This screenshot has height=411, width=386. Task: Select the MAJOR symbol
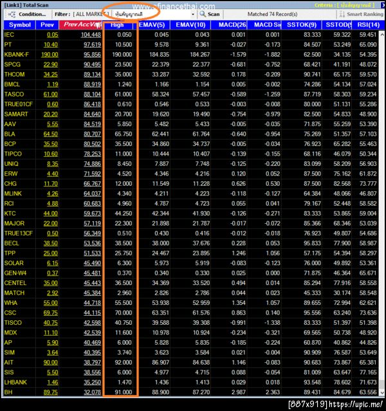click(14, 224)
